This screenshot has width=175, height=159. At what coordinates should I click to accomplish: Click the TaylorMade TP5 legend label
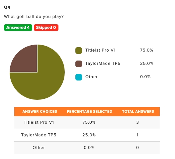(x=103, y=64)
